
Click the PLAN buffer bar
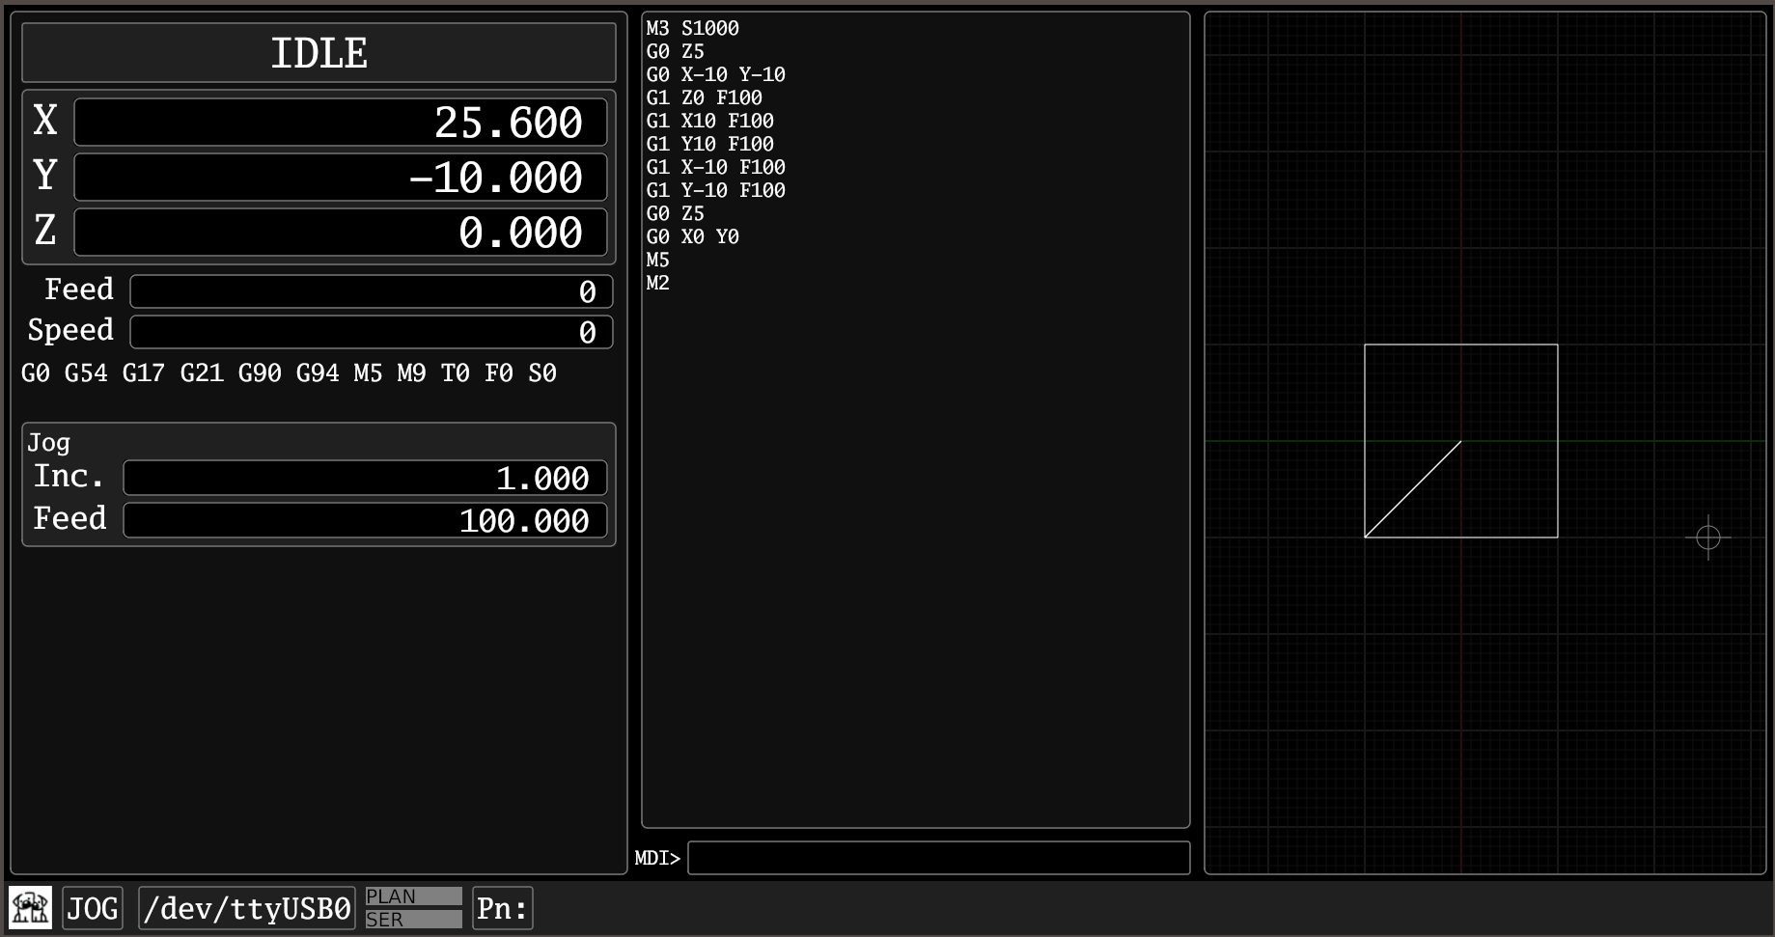[413, 896]
